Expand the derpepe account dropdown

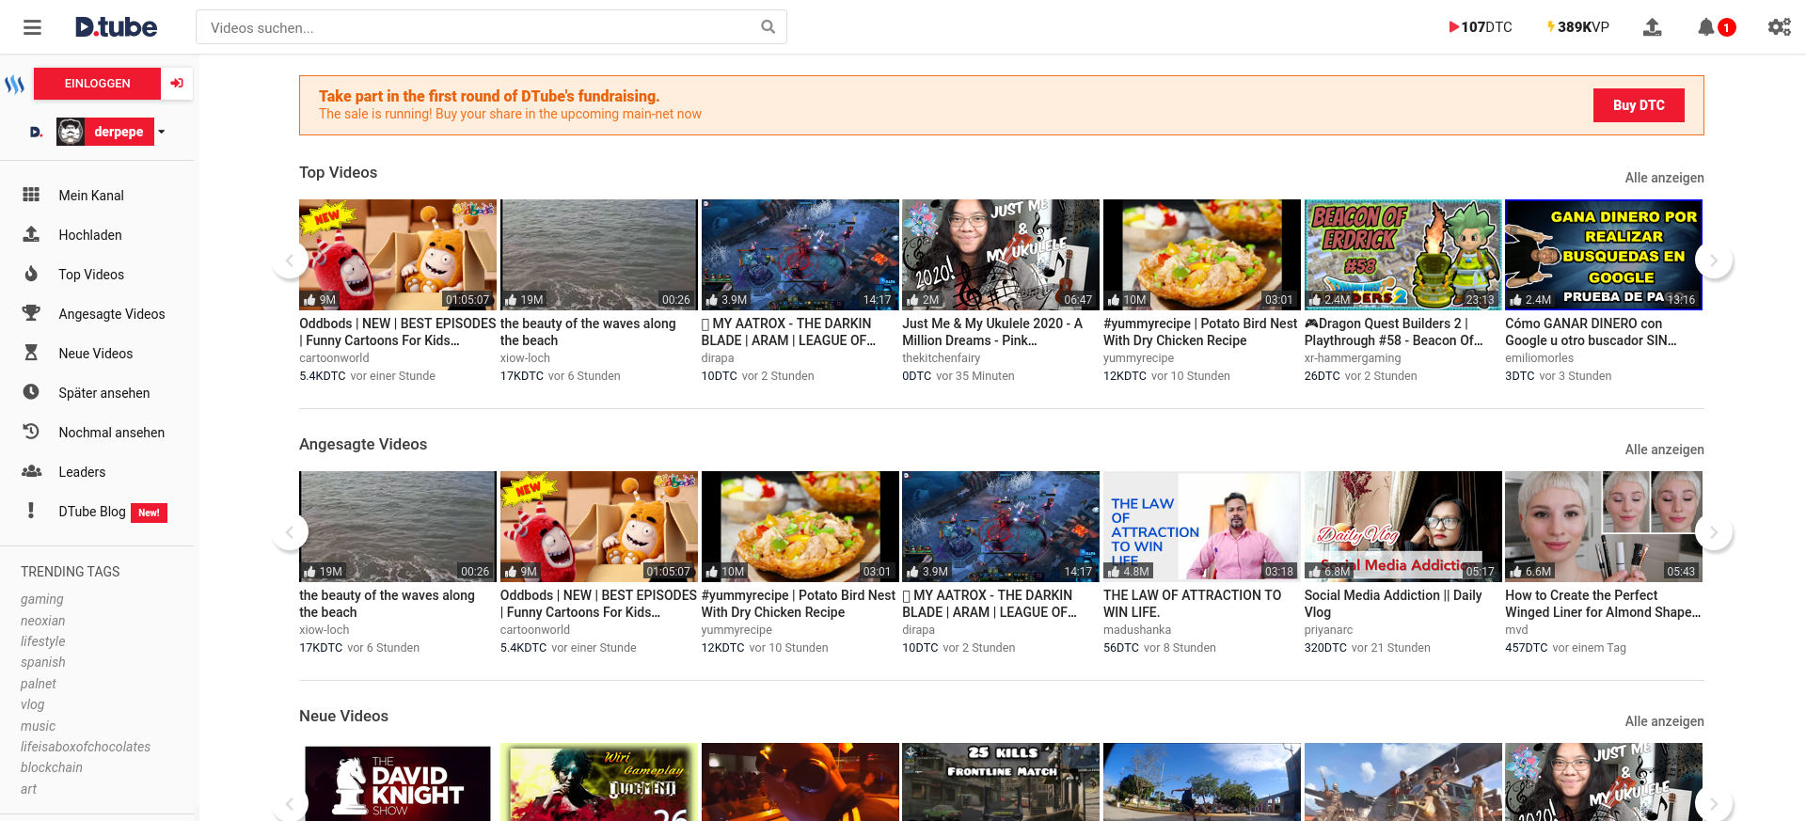(162, 132)
